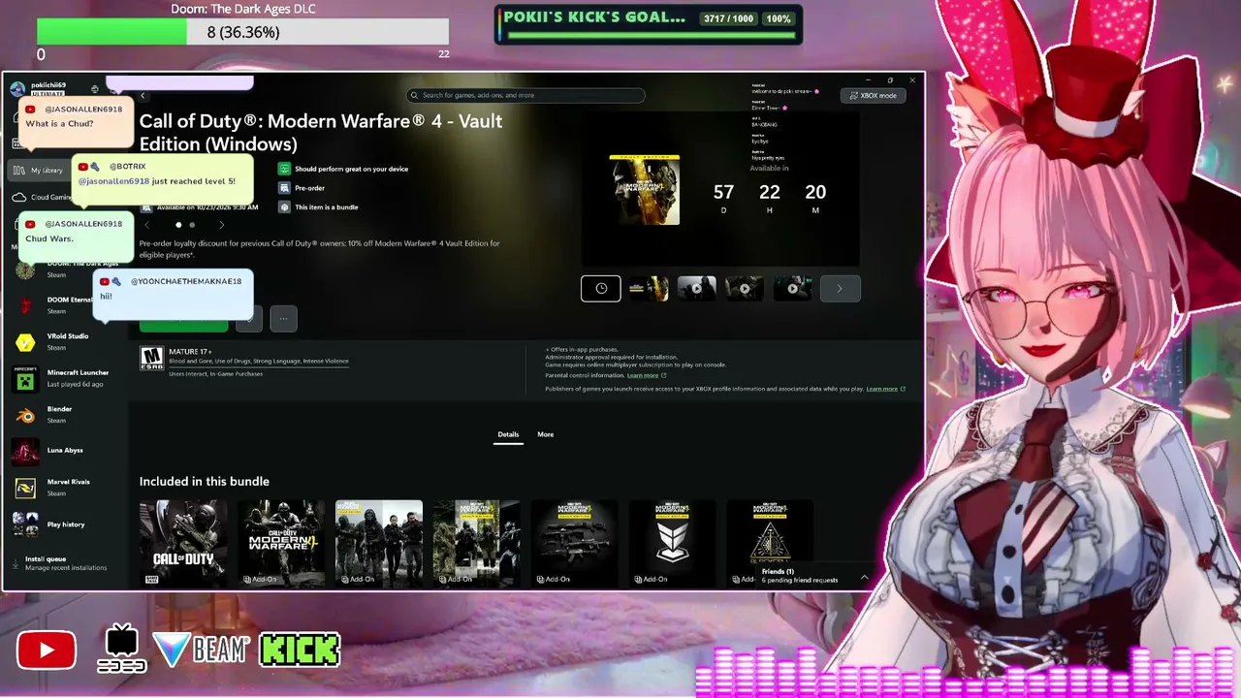Viewport: 1241px width, 698px height.
Task: Play the second video trailer thumbnail
Action: pos(745,288)
